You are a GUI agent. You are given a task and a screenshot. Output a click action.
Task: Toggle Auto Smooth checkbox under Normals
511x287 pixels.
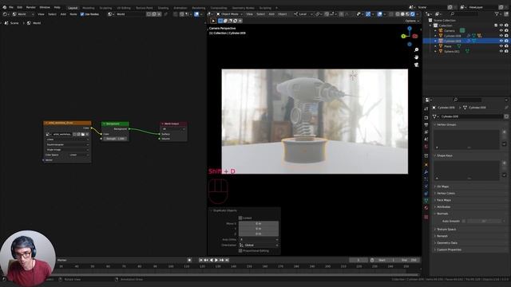click(464, 222)
